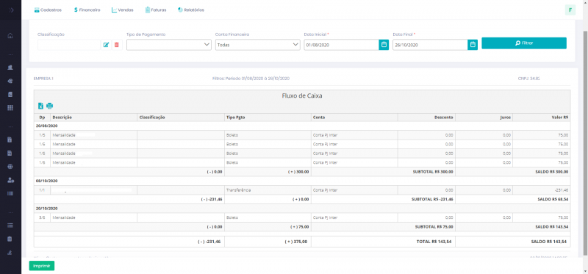Open the barcode icon in sidebar

tap(10, 193)
